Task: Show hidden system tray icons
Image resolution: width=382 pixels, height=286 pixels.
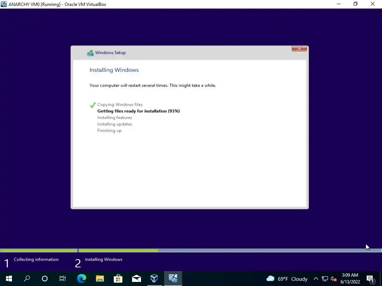Action: click(x=316, y=279)
